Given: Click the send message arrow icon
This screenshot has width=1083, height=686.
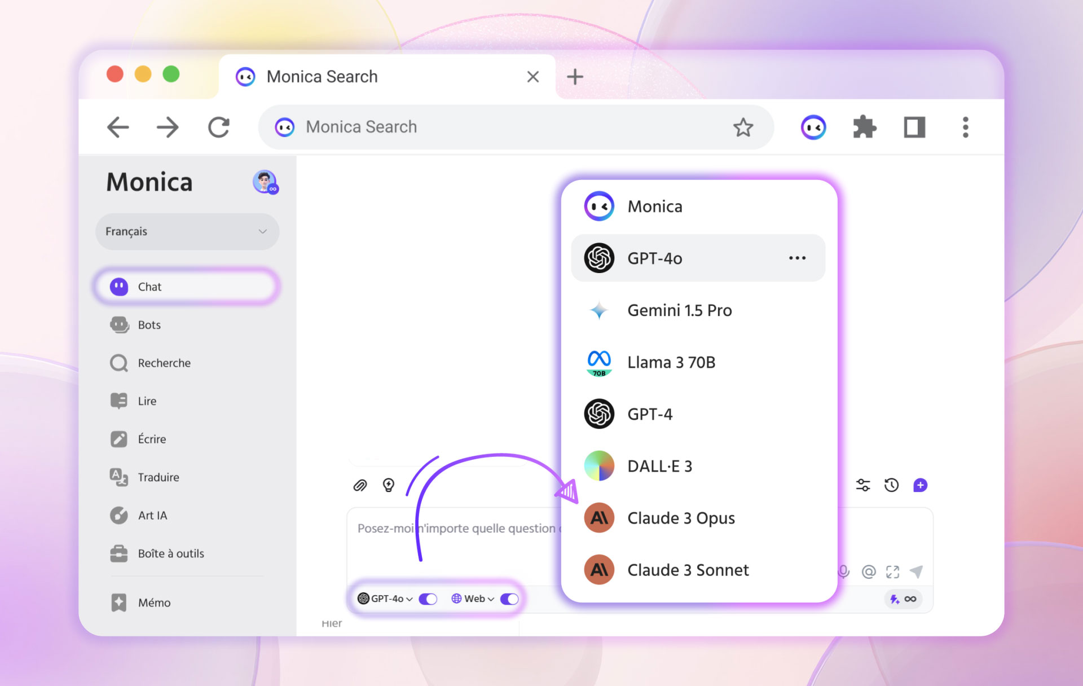Looking at the screenshot, I should point(917,571).
